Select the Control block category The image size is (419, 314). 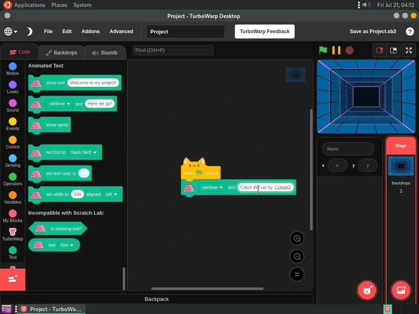point(13,143)
